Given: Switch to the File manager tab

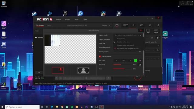Looking at the screenshot, I should coord(40,25).
